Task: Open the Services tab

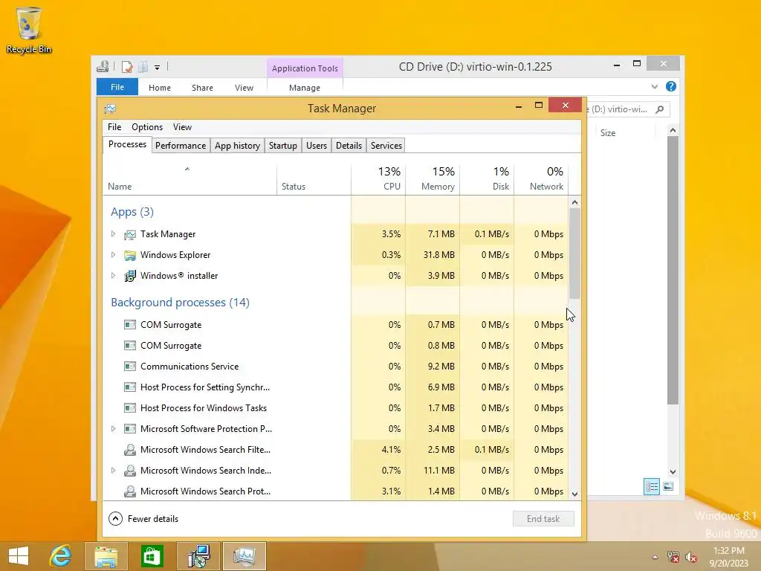Action: click(386, 146)
